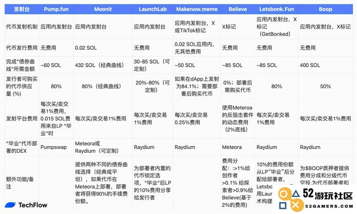This screenshot has width=357, height=214.
Task: Click Pump.fun's 应用内发射台 cell
Action: point(56,27)
